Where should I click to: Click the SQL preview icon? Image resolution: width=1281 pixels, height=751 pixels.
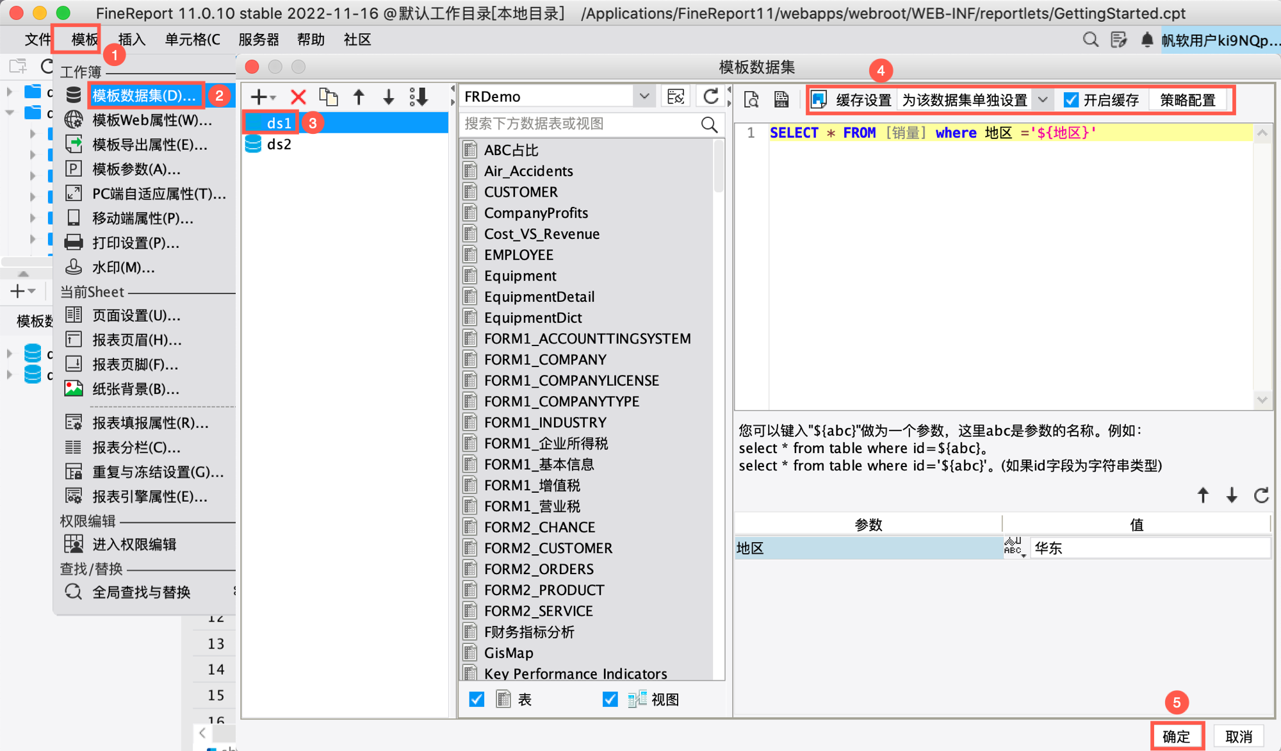tap(751, 99)
